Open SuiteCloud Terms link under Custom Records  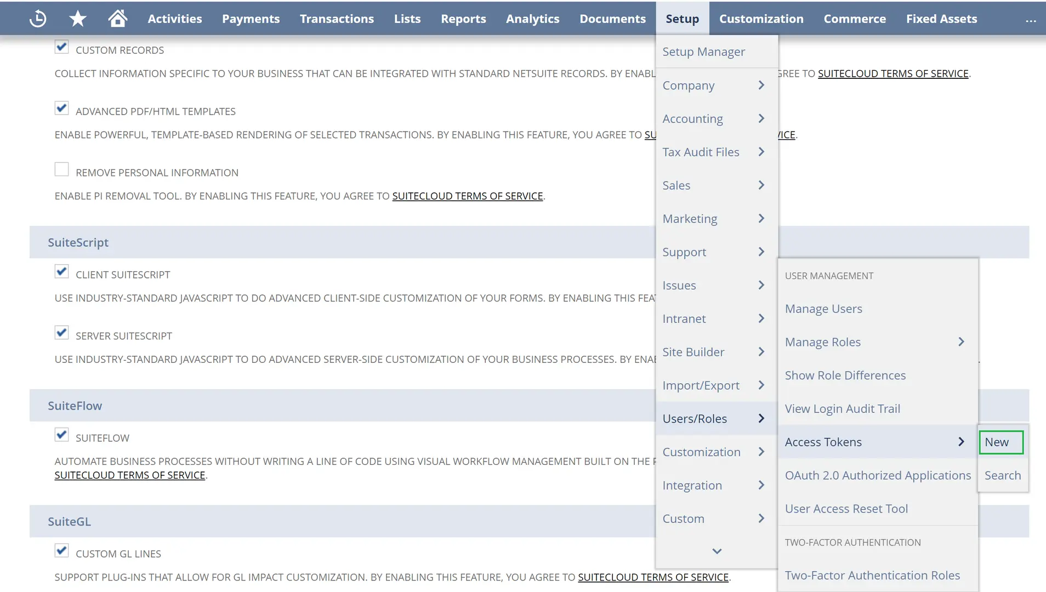[x=893, y=73]
